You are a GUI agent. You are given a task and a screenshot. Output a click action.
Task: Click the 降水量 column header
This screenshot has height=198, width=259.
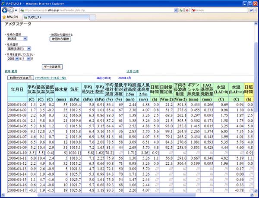pyautogui.click(x=61, y=89)
